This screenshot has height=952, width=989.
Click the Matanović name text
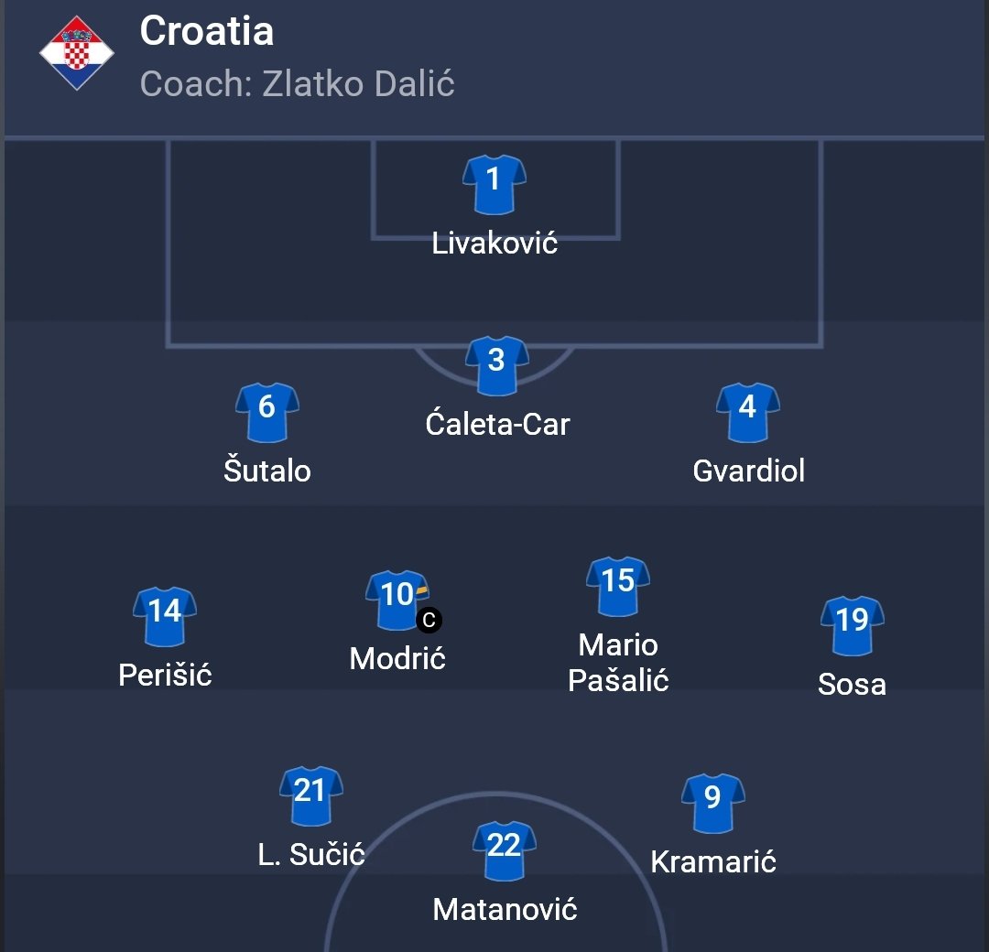click(505, 910)
